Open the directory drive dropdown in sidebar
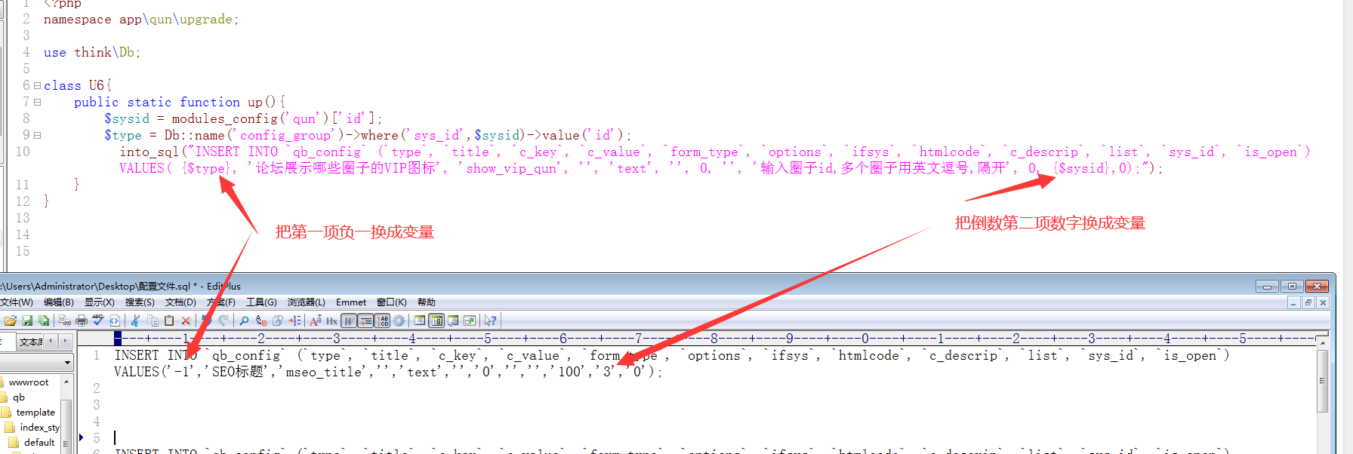 [x=67, y=363]
